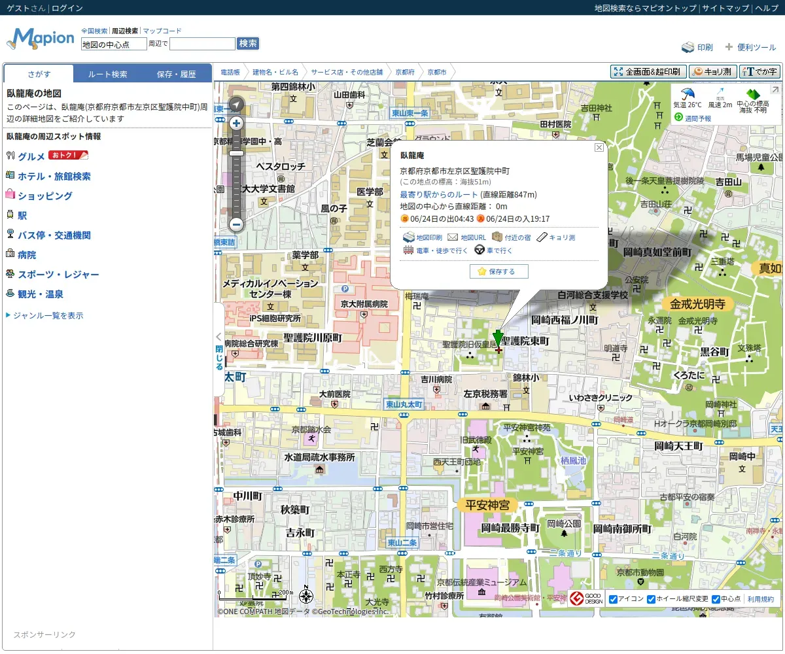Screen dimensions: 785x654
Task: Click the compass rose near the scale
Action: pyautogui.click(x=306, y=596)
